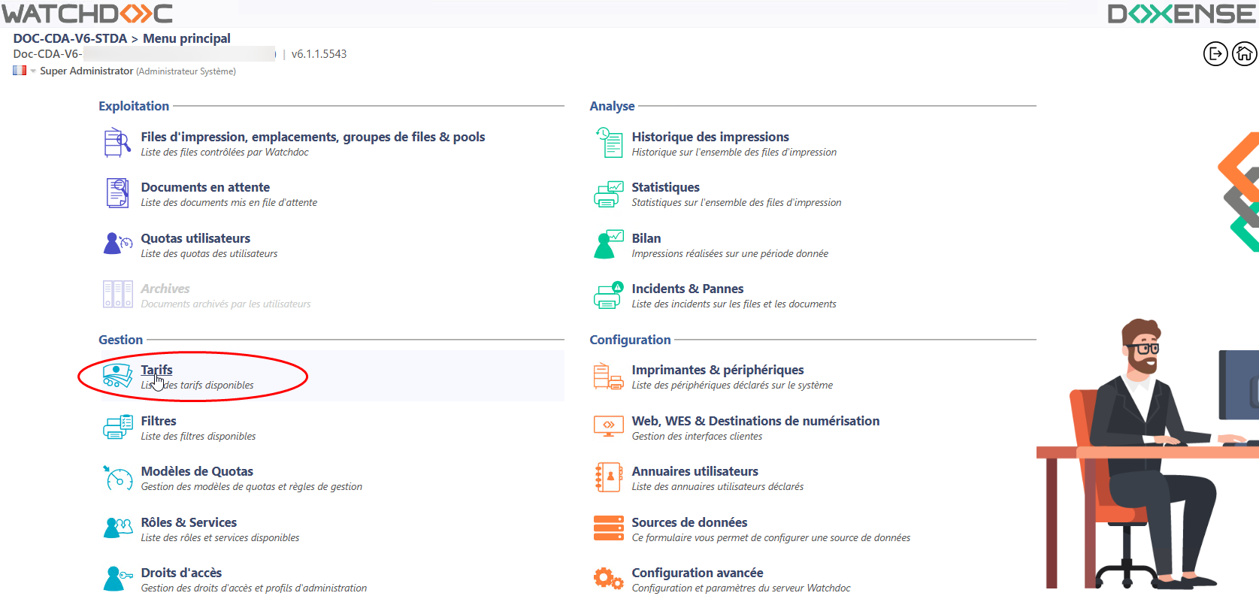Open the Tarifs link

tap(156, 370)
